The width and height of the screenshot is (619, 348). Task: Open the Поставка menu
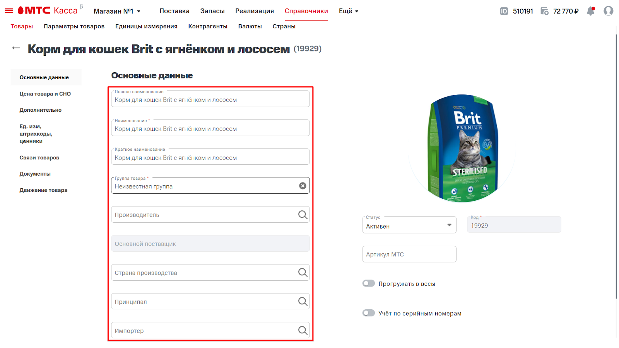[x=174, y=11]
